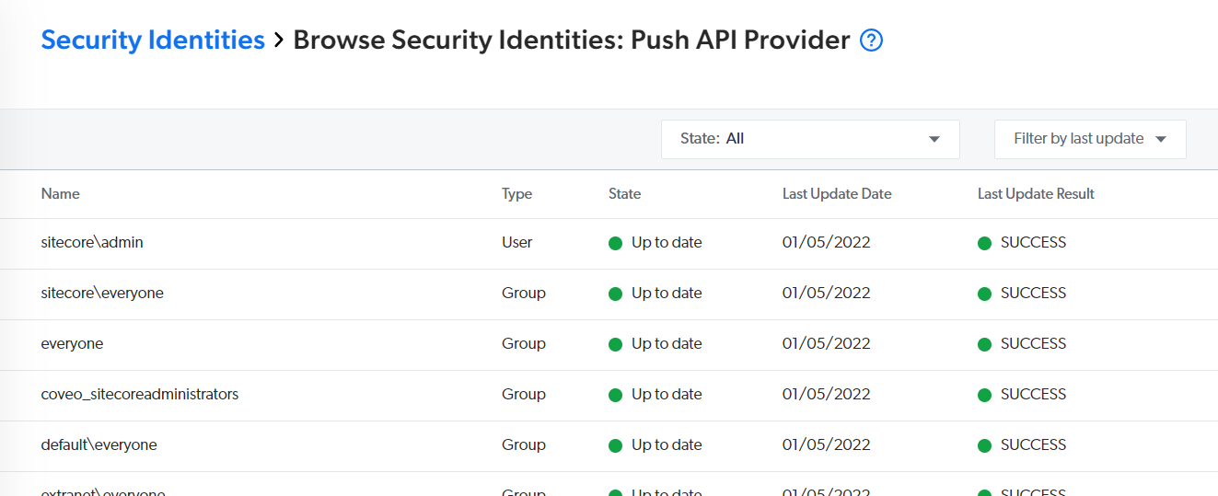The image size is (1218, 496).
Task: Sort by Name column header
Action: tap(61, 194)
